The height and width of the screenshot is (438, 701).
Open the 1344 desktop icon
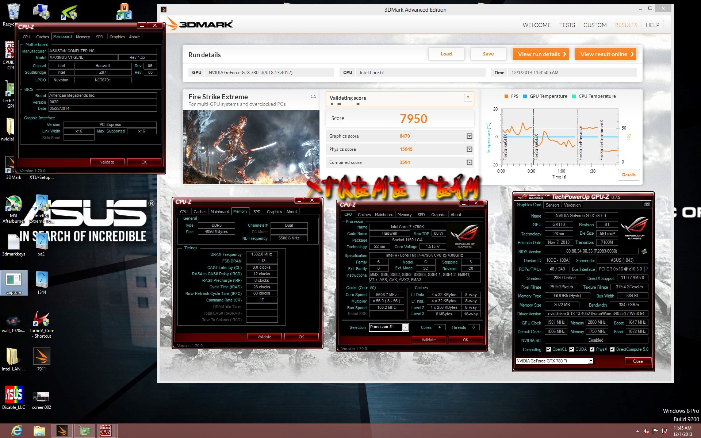pyautogui.click(x=41, y=283)
